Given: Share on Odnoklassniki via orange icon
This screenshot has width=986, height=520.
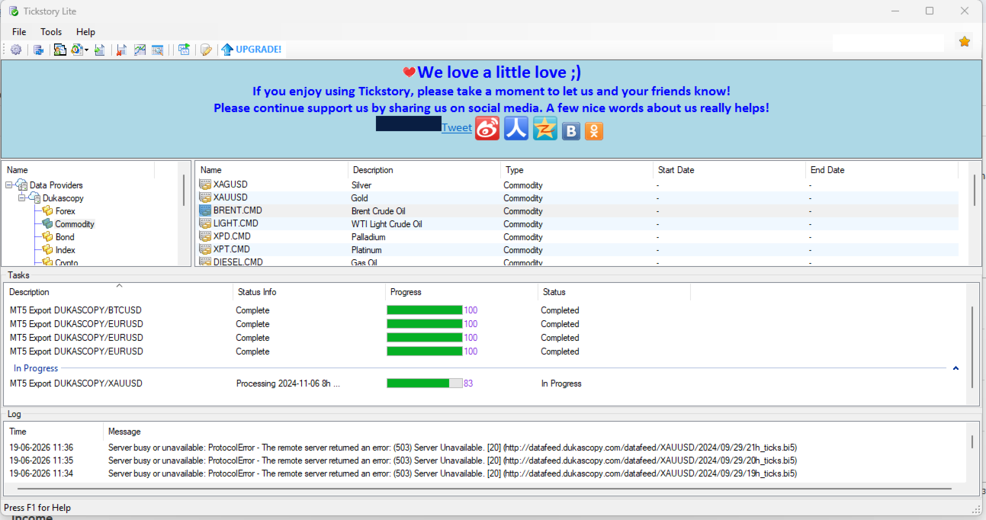Looking at the screenshot, I should (x=594, y=131).
